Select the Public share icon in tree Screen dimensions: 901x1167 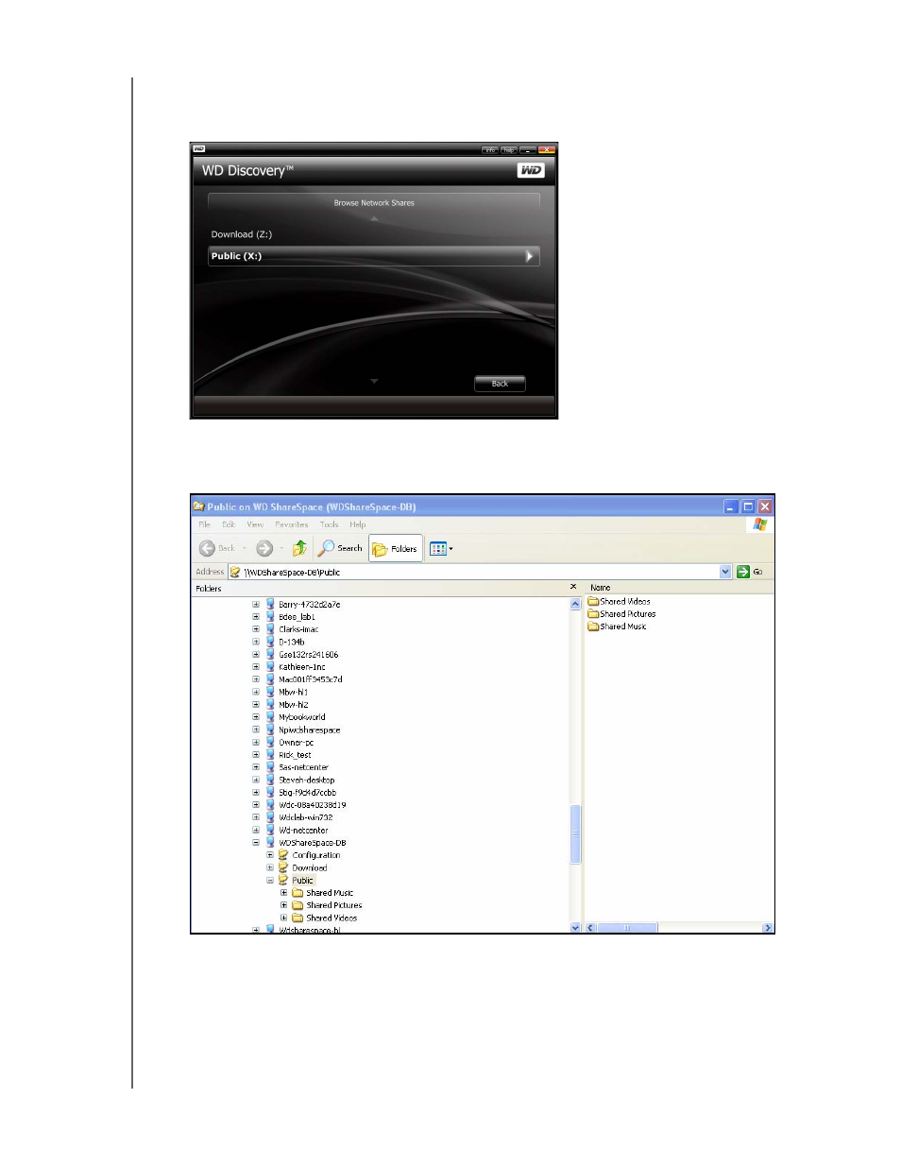282,880
